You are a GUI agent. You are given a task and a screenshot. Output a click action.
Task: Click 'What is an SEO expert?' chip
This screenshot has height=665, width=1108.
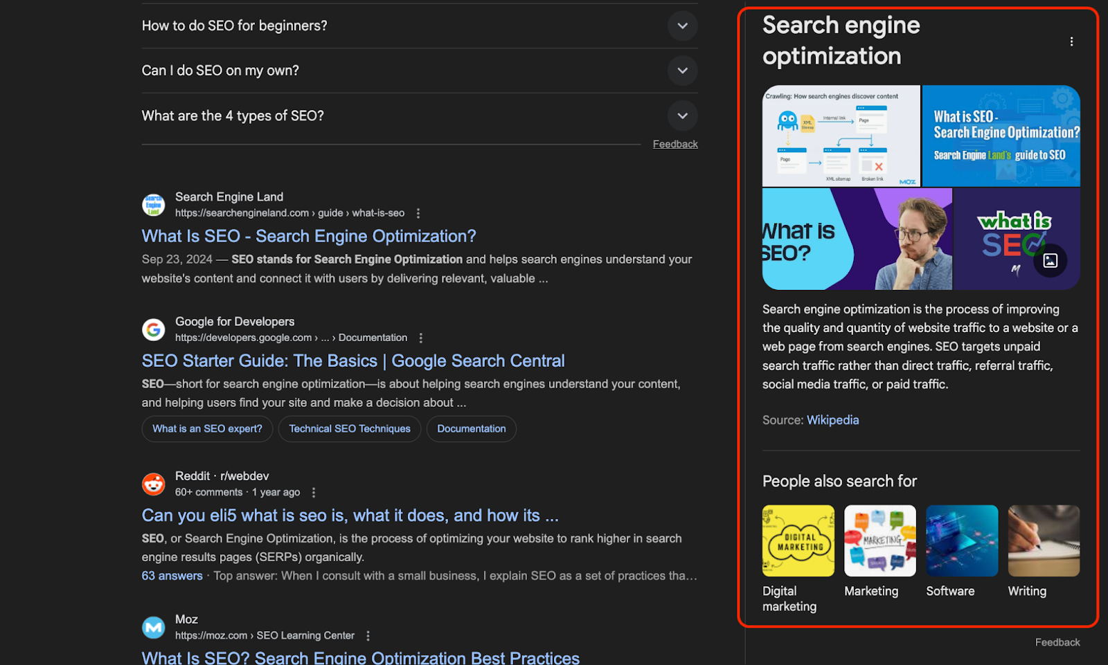pos(208,429)
